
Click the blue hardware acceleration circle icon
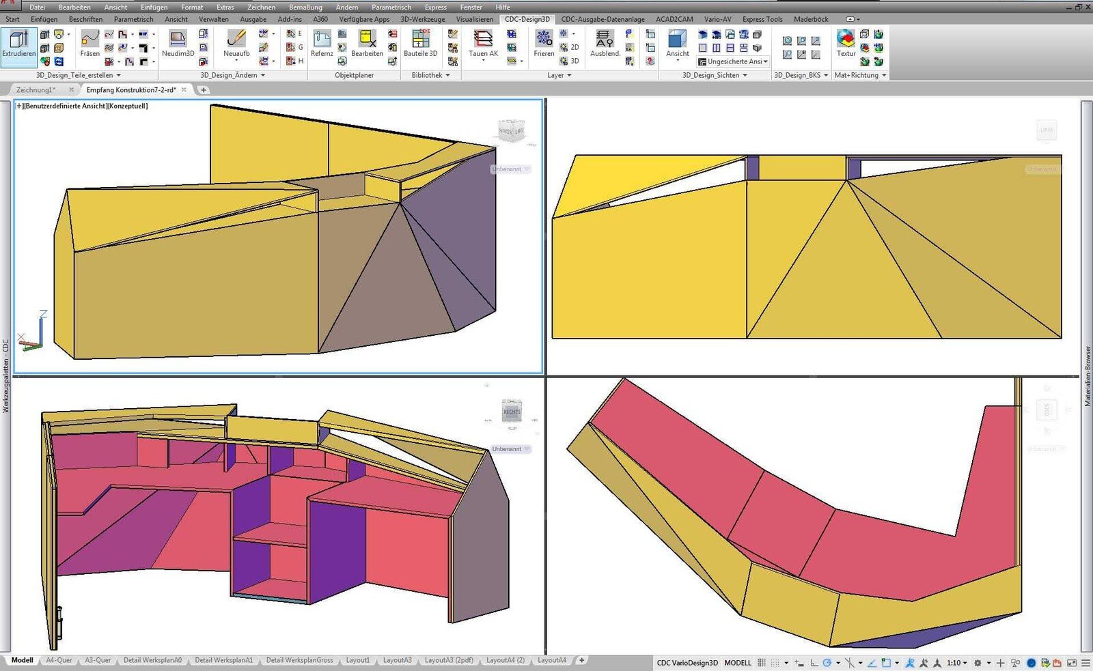(1032, 663)
